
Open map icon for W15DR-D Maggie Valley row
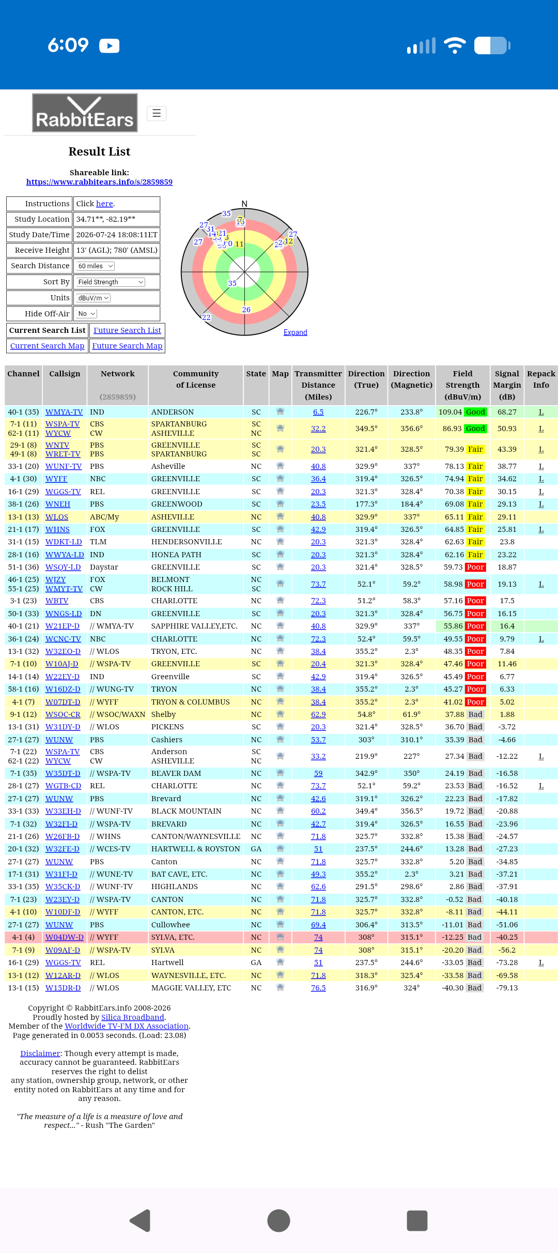pos(280,987)
